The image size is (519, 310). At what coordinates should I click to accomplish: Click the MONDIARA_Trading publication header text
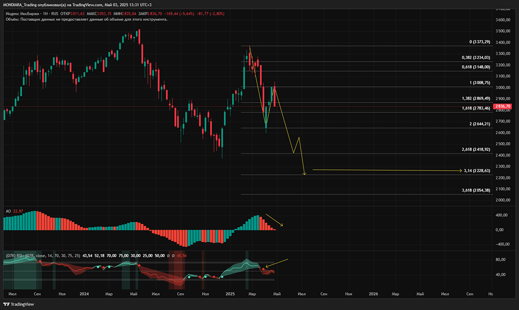click(x=77, y=5)
